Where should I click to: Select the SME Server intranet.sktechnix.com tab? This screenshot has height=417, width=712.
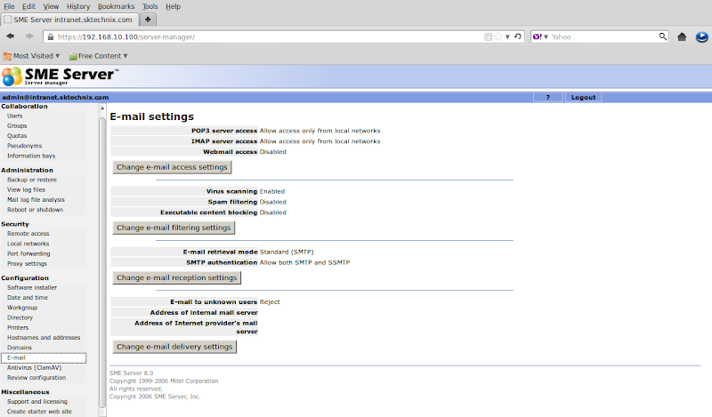click(x=70, y=20)
